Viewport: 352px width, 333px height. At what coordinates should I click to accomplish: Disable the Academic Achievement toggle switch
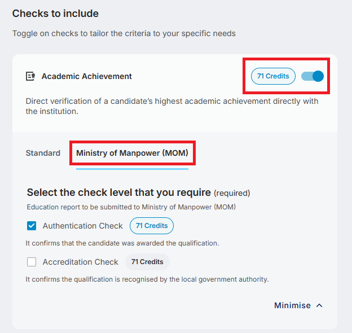[x=313, y=76]
